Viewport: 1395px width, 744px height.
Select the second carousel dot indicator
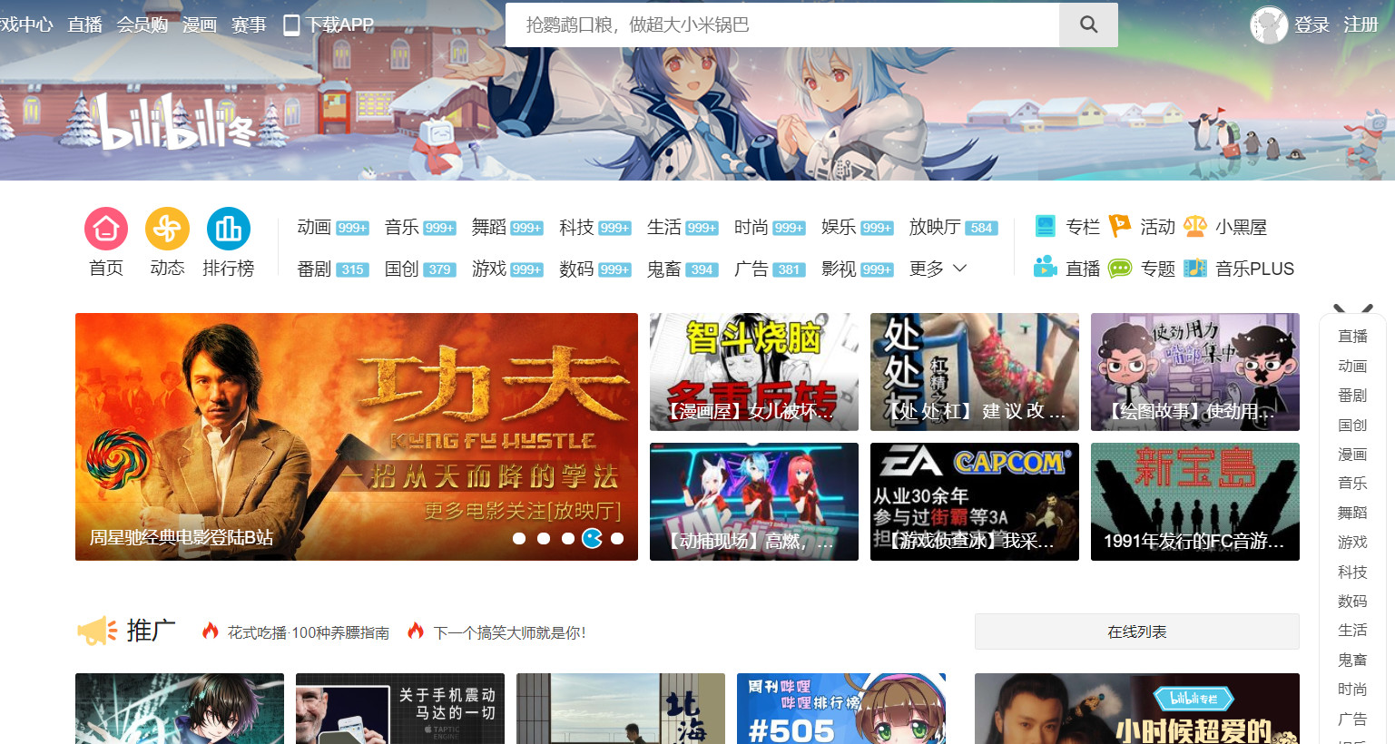[544, 538]
